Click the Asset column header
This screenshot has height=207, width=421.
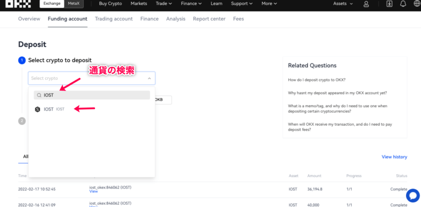pos(294,176)
